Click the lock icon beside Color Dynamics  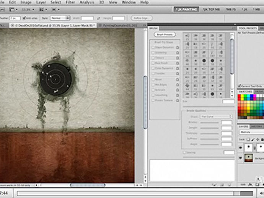click(177, 68)
